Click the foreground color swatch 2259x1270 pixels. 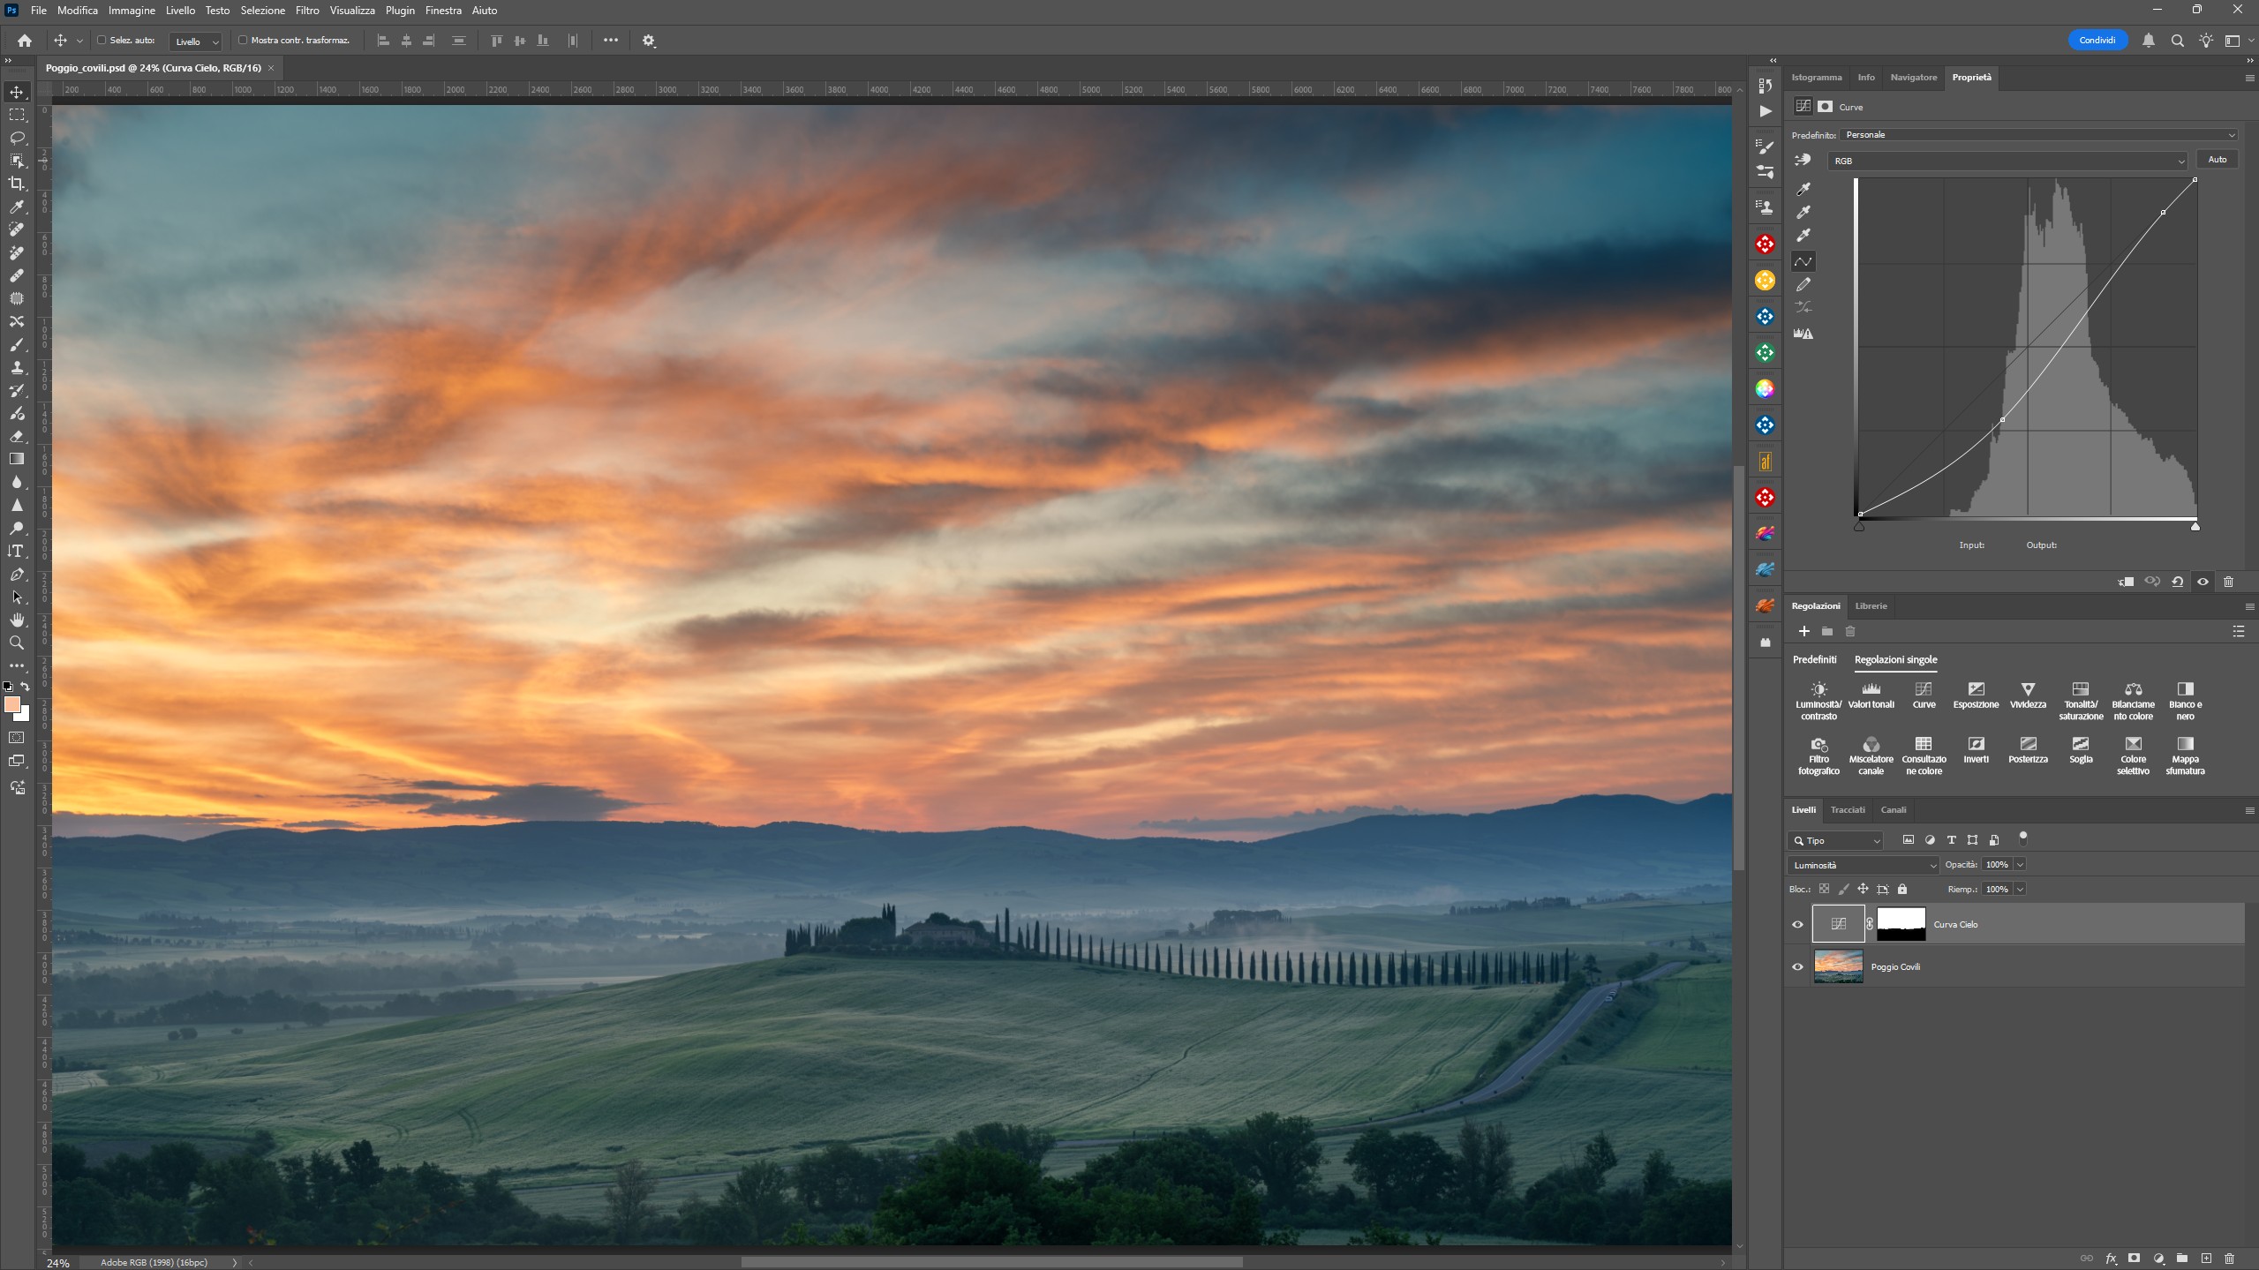11,704
